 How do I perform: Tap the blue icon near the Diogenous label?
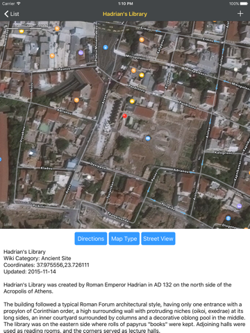click(x=228, y=218)
